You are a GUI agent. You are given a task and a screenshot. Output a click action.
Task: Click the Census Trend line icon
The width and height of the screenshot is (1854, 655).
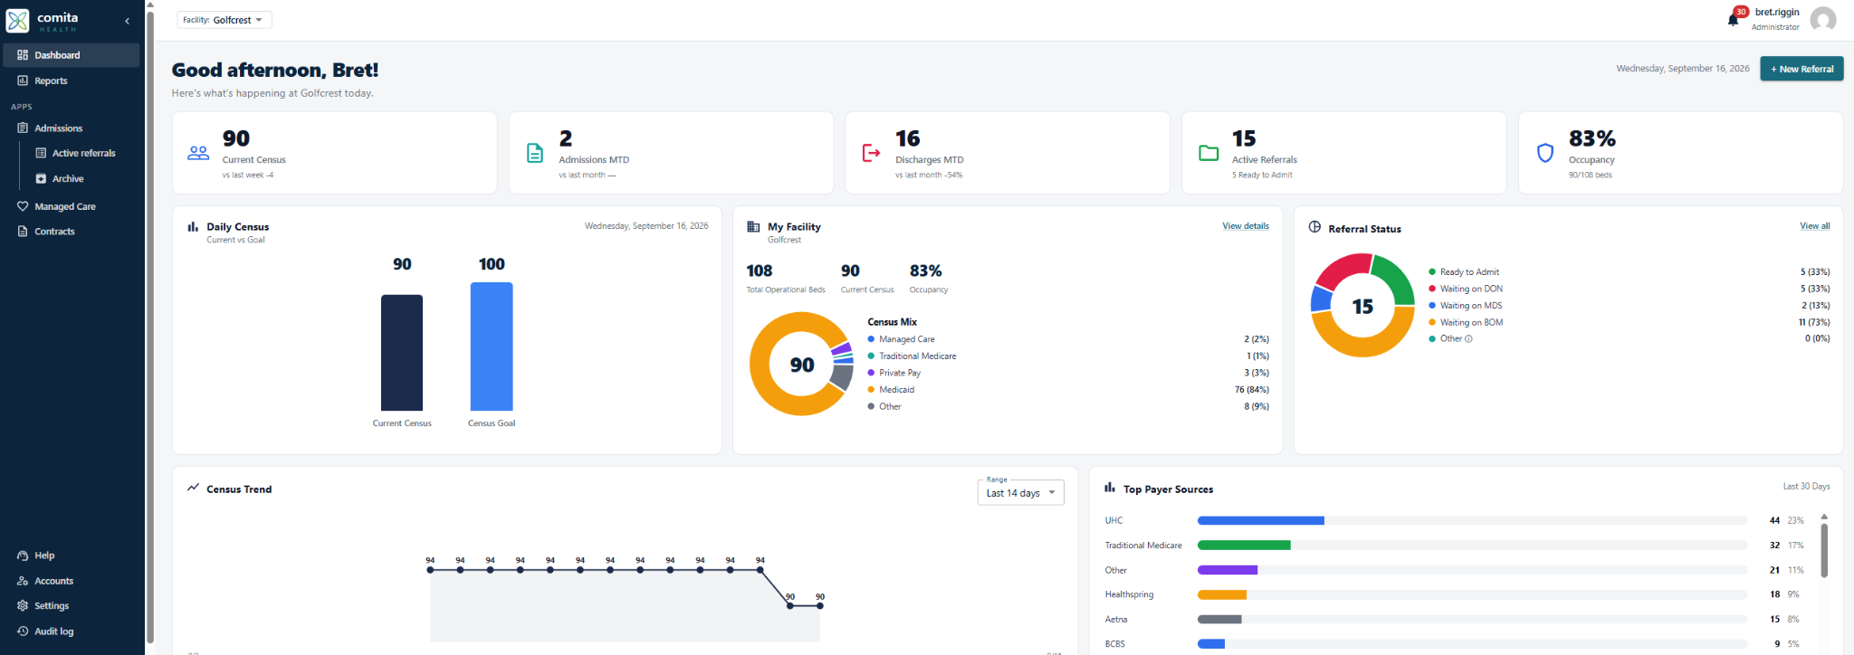pos(193,488)
